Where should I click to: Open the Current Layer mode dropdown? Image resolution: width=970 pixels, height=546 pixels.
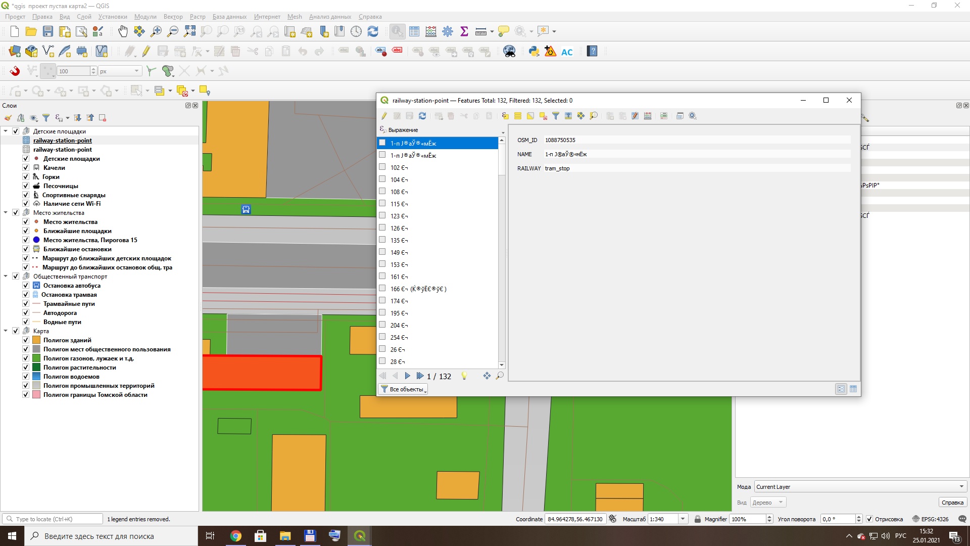coord(860,487)
